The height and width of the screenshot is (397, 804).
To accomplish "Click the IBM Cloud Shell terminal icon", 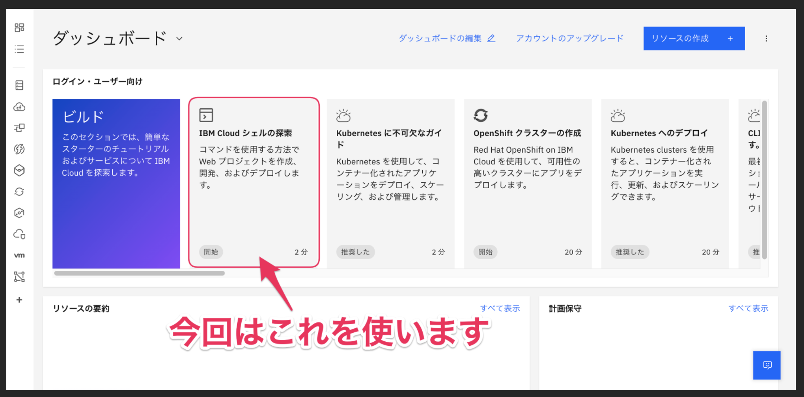I will [x=206, y=115].
